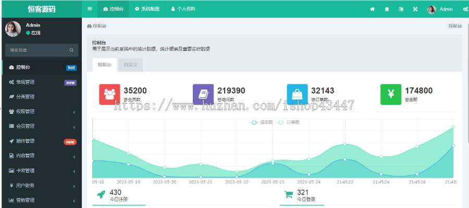Switch to the 自定义 tab

pyautogui.click(x=130, y=64)
